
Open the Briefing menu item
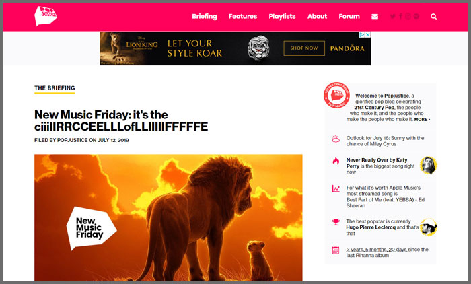(x=205, y=17)
